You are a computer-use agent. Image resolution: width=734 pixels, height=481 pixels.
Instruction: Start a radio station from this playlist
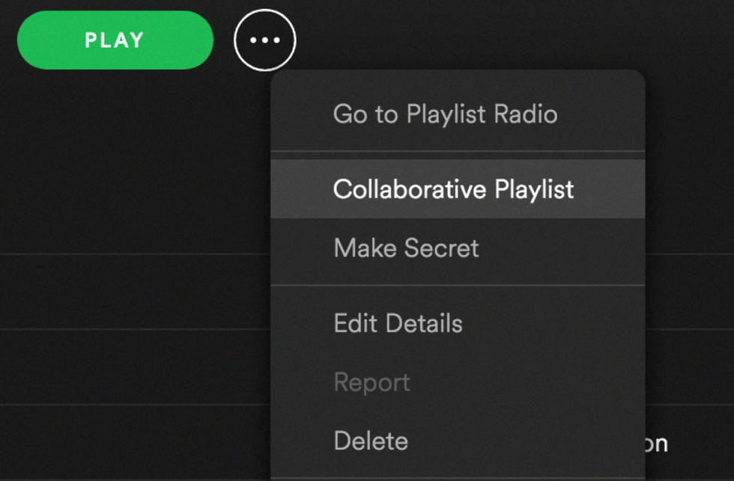[445, 114]
